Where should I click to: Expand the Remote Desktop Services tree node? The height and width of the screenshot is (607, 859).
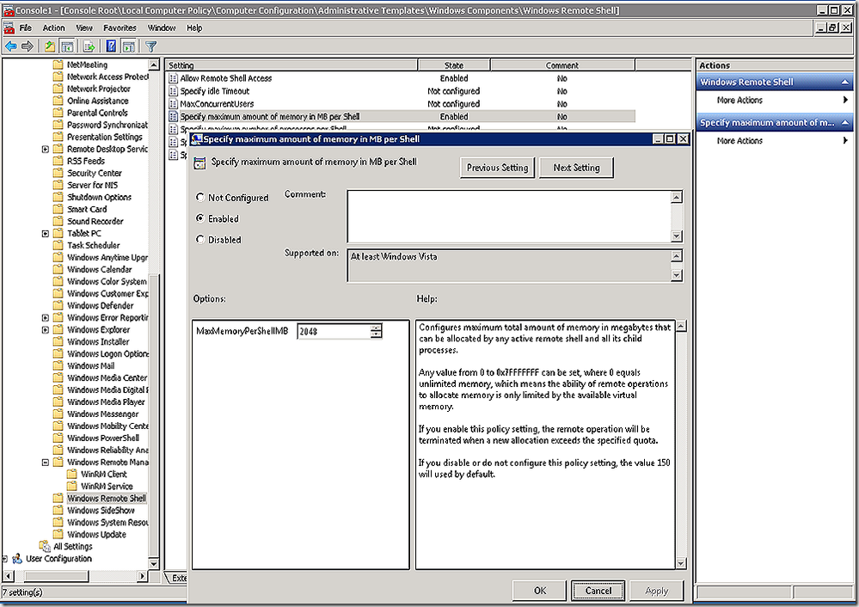click(46, 149)
